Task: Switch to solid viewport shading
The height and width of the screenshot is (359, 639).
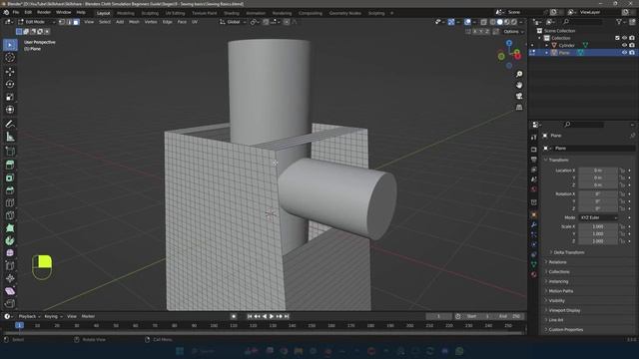Action: [499, 22]
